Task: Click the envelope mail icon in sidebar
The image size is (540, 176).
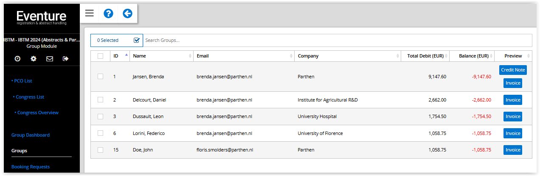Action: pos(50,59)
